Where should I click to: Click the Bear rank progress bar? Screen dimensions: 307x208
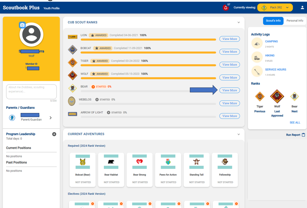(148, 91)
